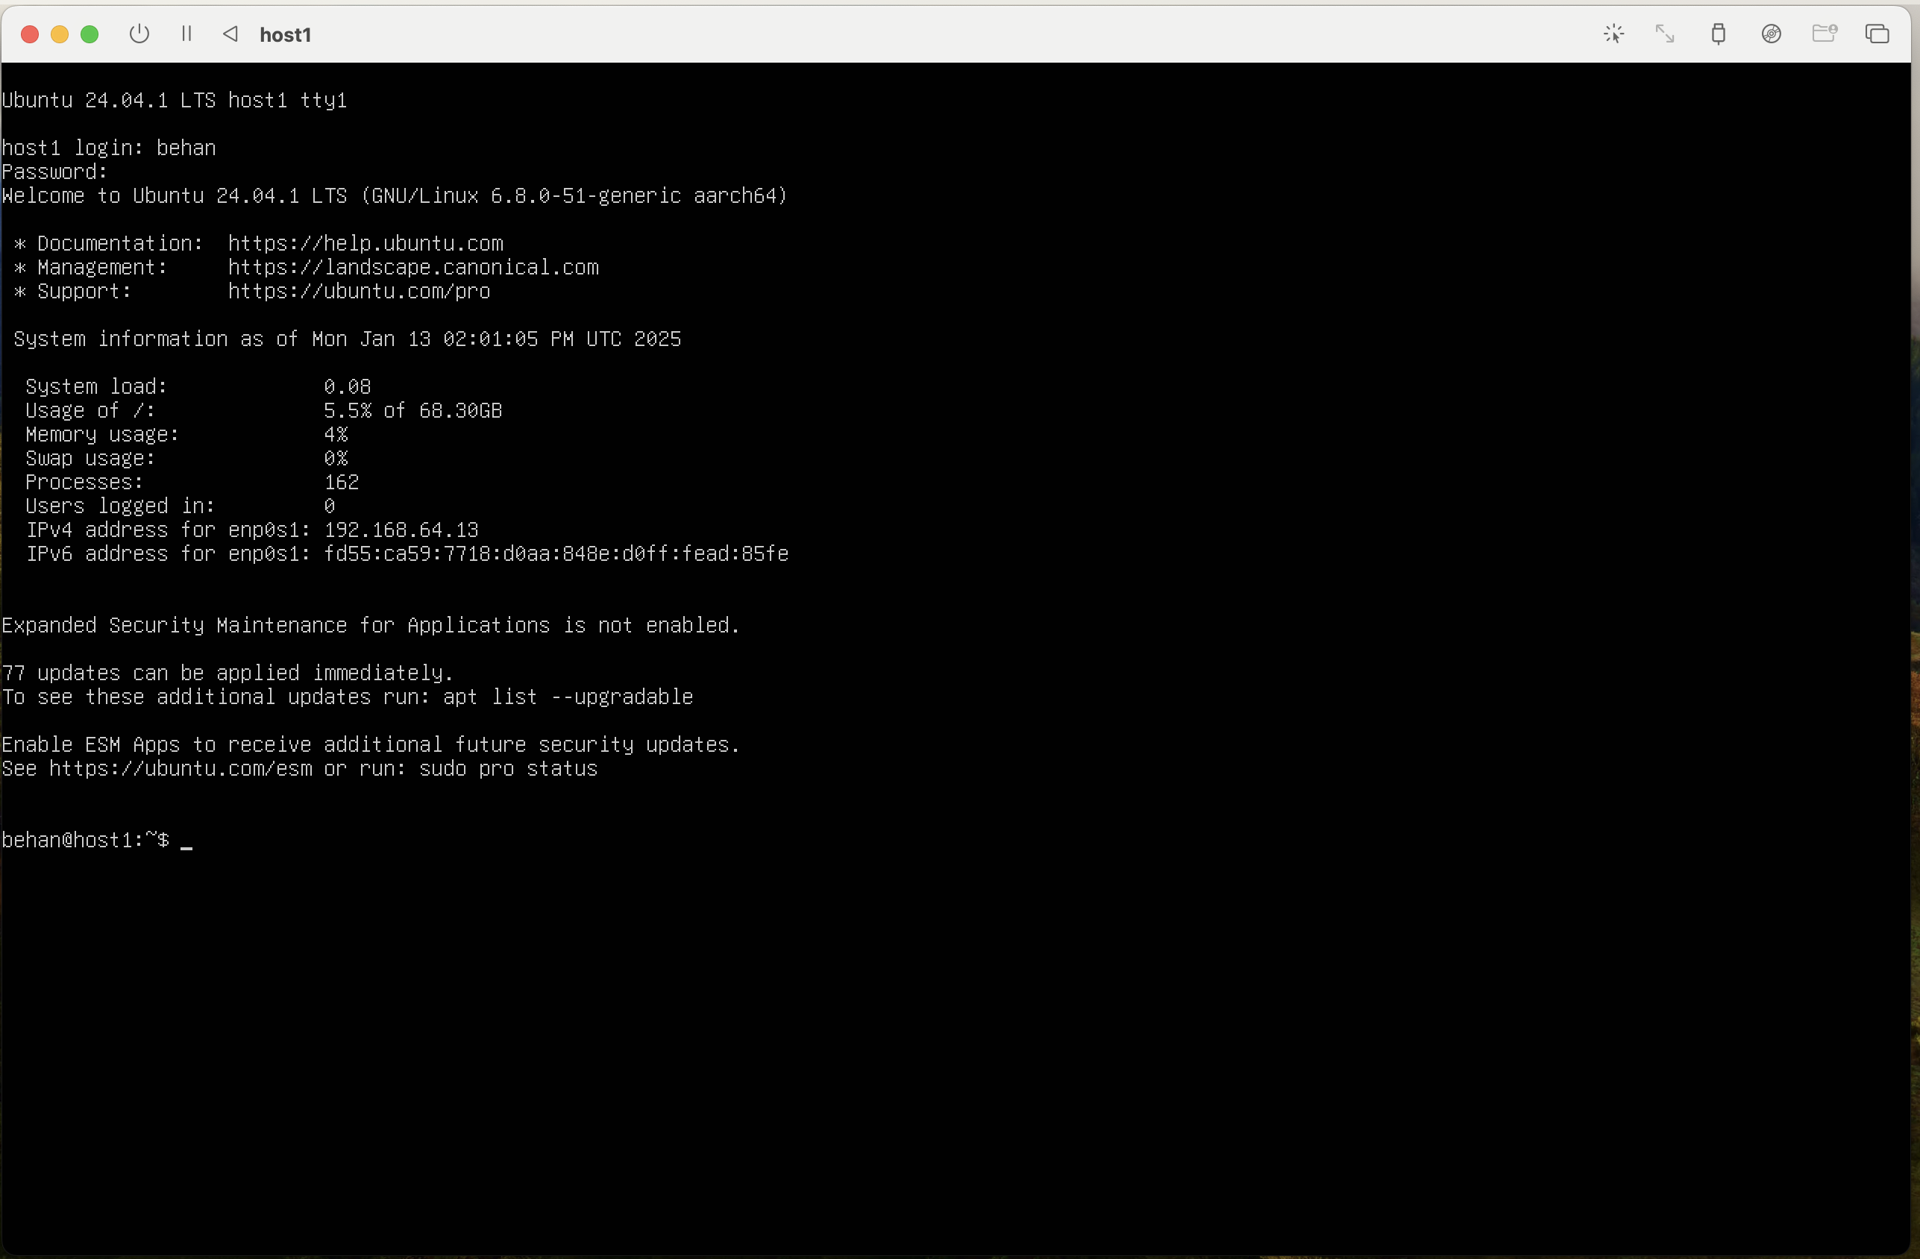This screenshot has width=1920, height=1259.
Task: Click '77 updates can be applied immediately.'
Action: [x=228, y=674]
